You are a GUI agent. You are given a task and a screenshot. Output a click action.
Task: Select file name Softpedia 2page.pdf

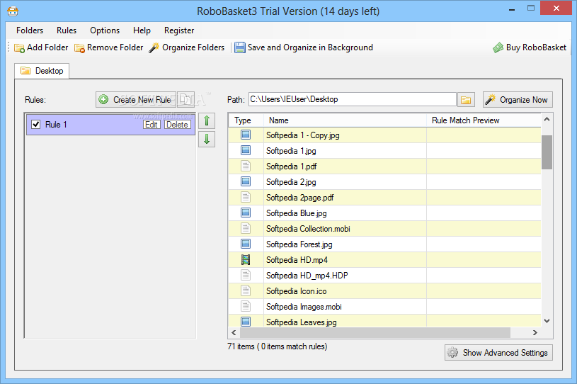pyautogui.click(x=299, y=198)
